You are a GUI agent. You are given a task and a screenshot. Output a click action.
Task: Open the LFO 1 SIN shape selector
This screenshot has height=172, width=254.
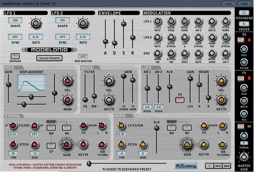point(15,20)
